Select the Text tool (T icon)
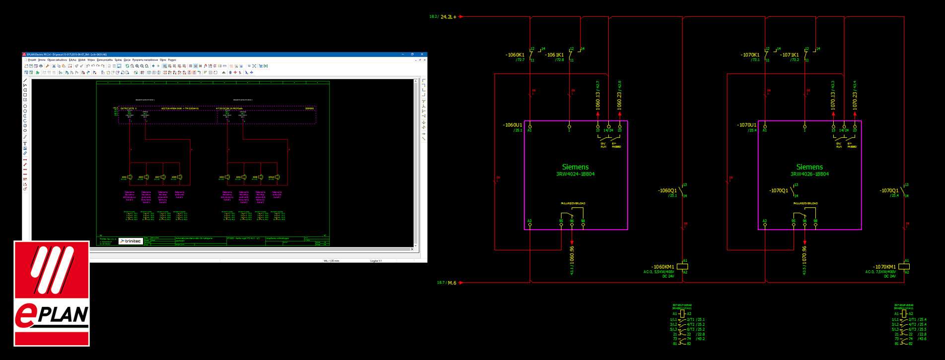This screenshot has width=945, height=360. point(25,143)
